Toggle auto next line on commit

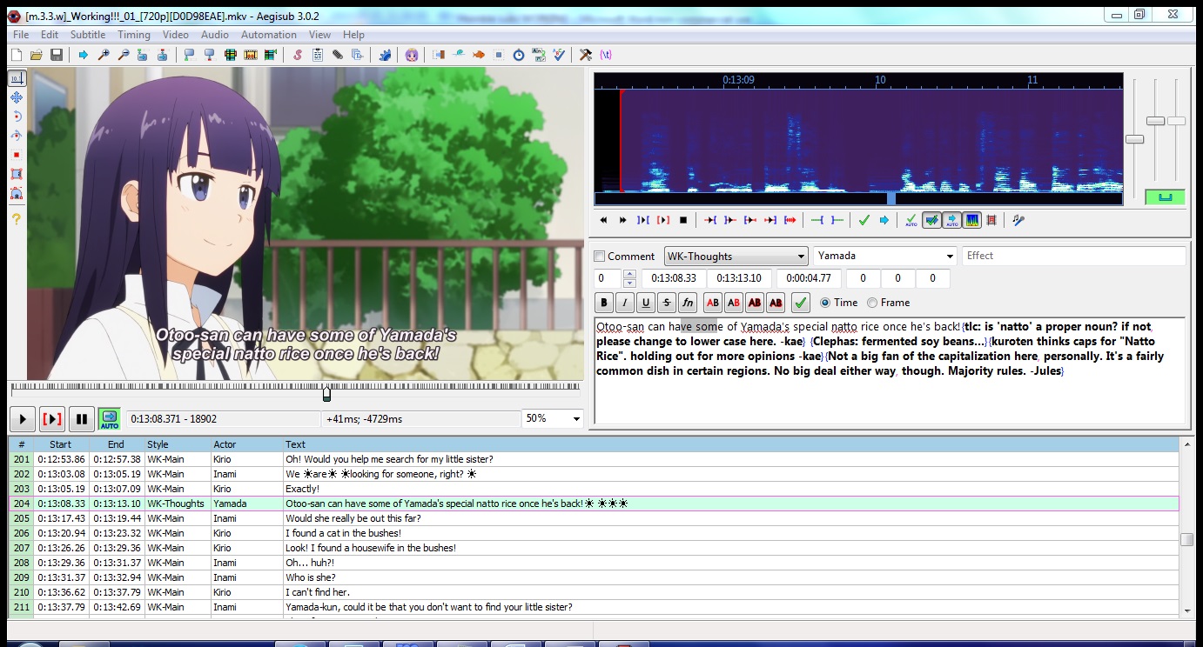931,221
